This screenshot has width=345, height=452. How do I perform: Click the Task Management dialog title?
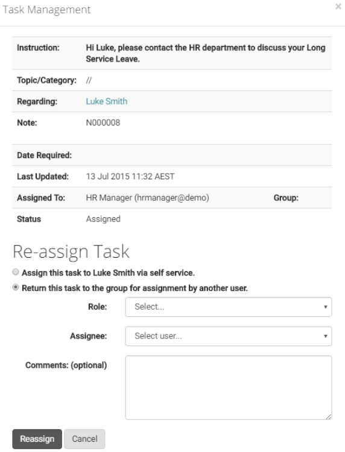tap(46, 10)
